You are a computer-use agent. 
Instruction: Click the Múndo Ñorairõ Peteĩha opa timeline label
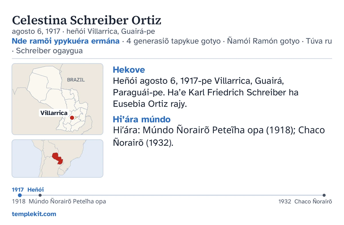(x=67, y=201)
